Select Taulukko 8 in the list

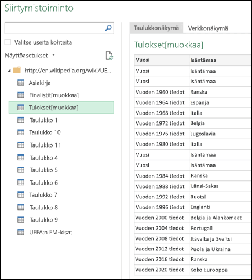(x=43, y=207)
